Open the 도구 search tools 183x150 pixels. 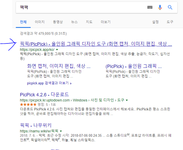coord(170,22)
